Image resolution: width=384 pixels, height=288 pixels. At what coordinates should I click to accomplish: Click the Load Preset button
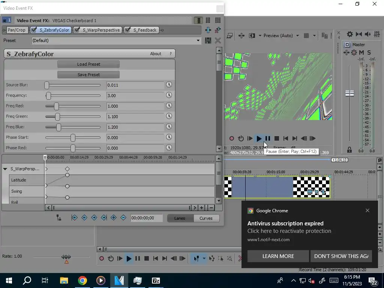(88, 64)
